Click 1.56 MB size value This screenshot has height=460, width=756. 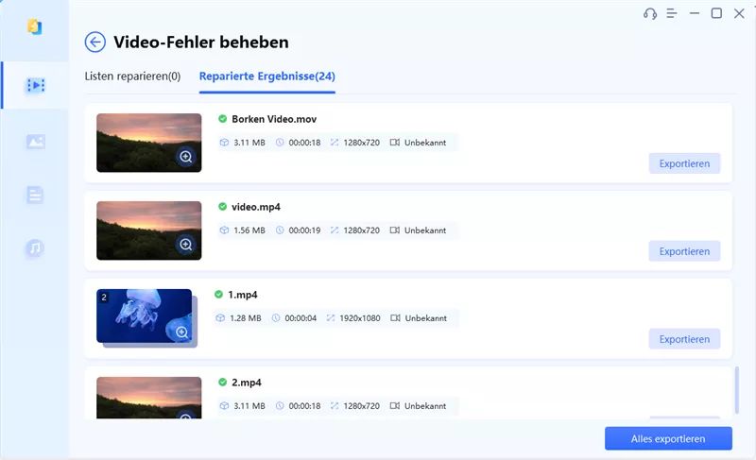point(249,230)
